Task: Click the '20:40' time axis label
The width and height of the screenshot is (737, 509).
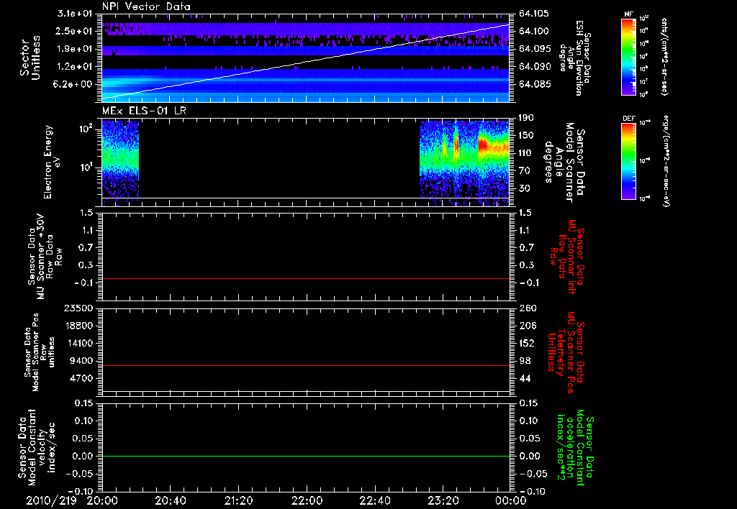Action: [170, 500]
